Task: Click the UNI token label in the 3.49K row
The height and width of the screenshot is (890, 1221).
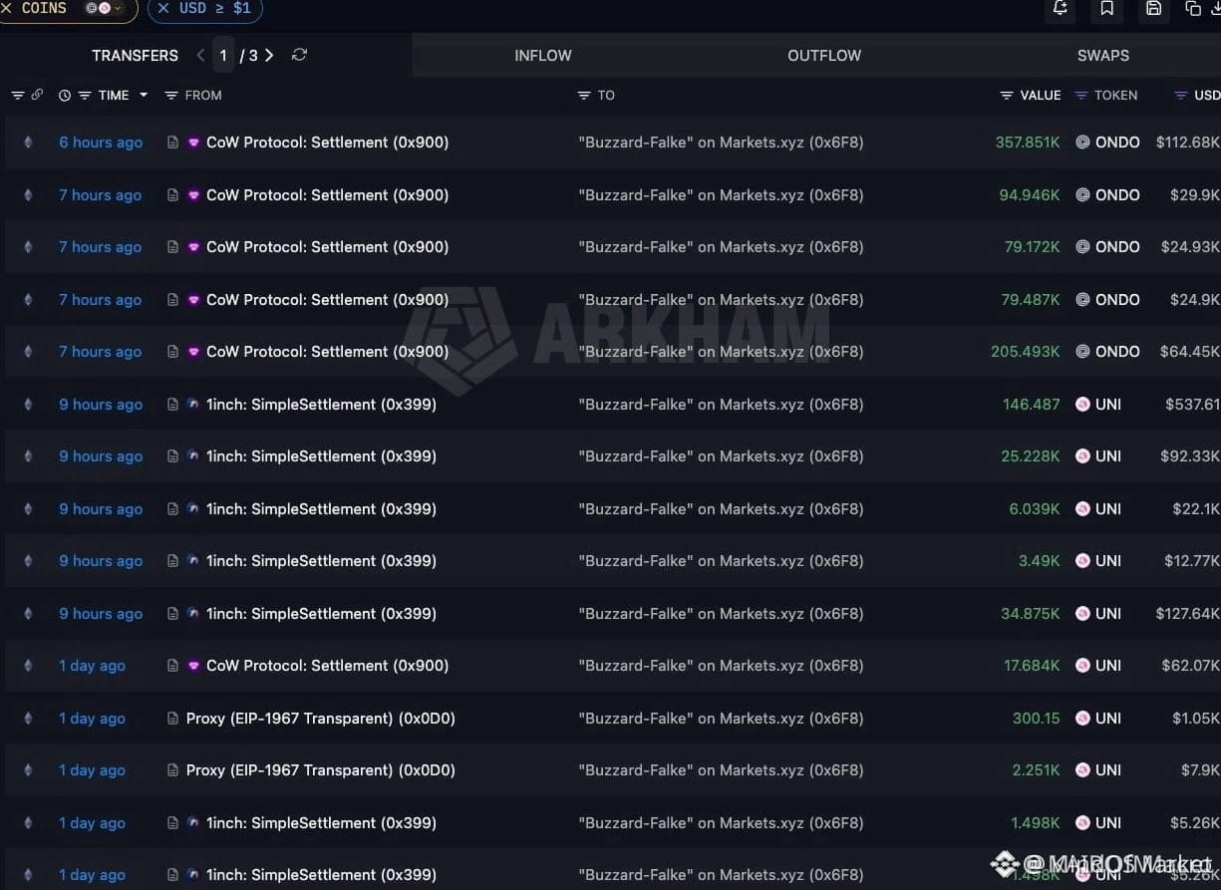Action: (1108, 561)
